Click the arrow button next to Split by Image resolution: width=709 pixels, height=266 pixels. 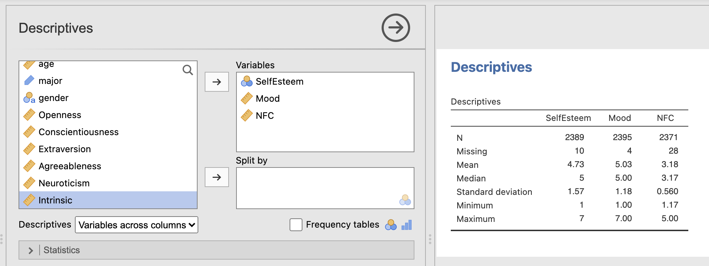[x=217, y=177]
